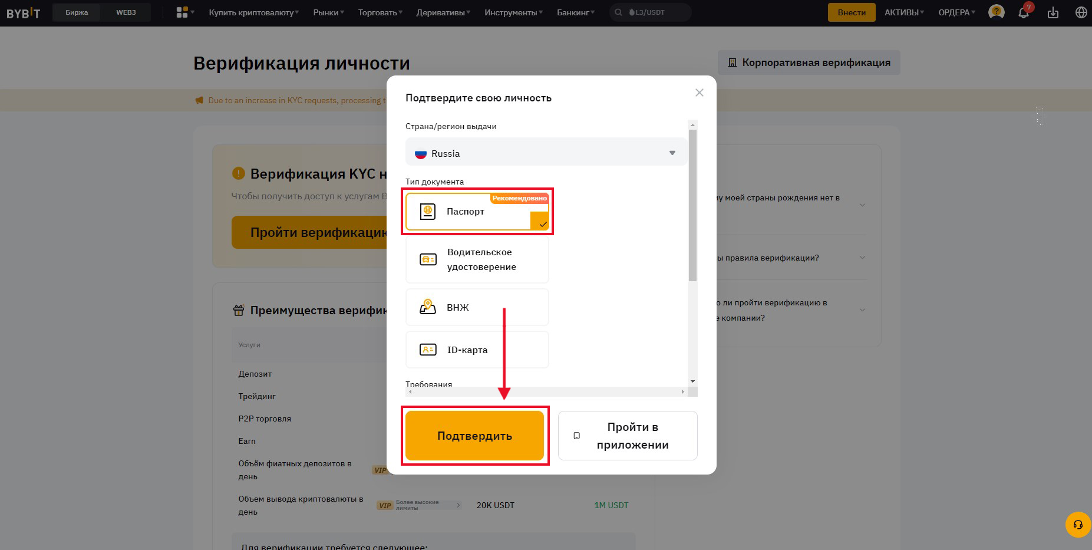Expand the Банкинг menu
Image resolution: width=1092 pixels, height=550 pixels.
tap(576, 12)
